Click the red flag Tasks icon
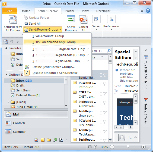Image resolution: width=153 pixels, height=152 pixels. click(x=146, y=100)
